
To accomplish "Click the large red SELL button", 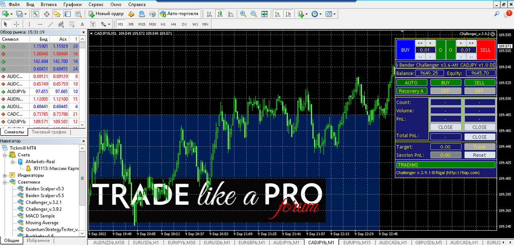I will pyautogui.click(x=485, y=50).
